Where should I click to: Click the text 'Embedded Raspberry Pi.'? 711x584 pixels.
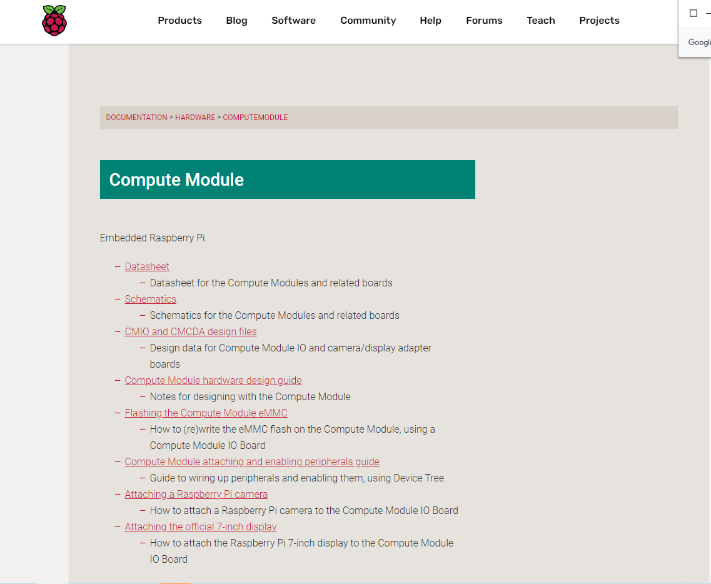click(x=153, y=238)
